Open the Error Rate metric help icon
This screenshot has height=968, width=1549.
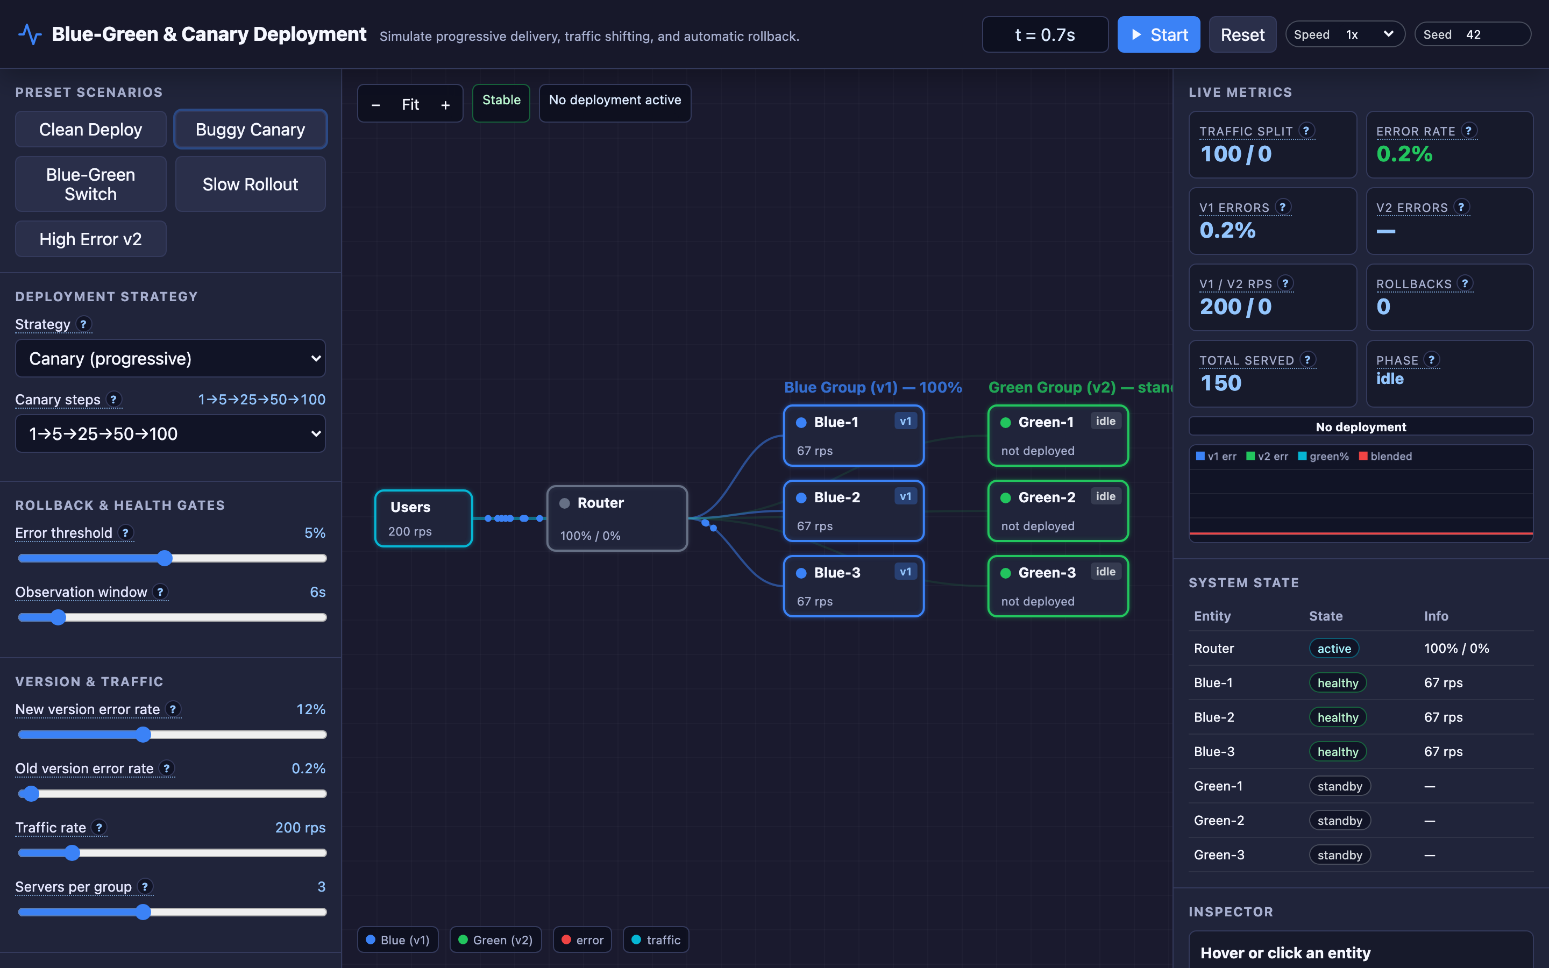click(1469, 131)
